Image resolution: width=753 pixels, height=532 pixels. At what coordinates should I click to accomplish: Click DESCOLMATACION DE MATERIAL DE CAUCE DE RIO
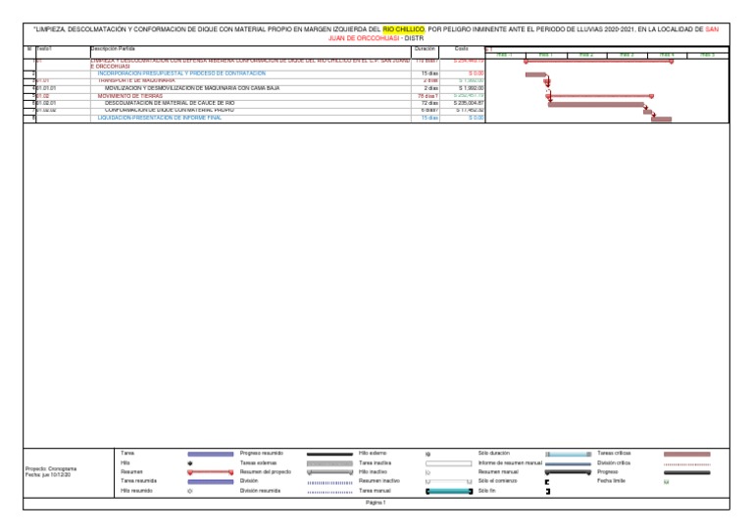tap(170, 103)
